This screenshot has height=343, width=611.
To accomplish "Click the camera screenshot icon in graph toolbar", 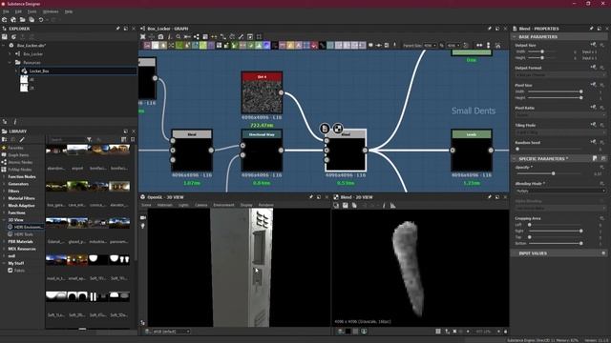I will [x=160, y=36].
